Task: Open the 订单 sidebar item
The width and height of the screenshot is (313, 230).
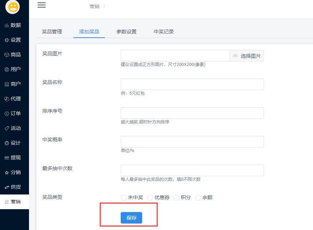Action: point(14,114)
